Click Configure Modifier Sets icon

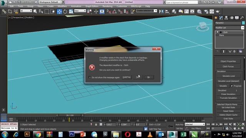241,51
